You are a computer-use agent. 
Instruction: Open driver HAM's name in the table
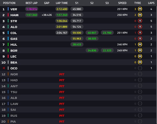point(14,15)
